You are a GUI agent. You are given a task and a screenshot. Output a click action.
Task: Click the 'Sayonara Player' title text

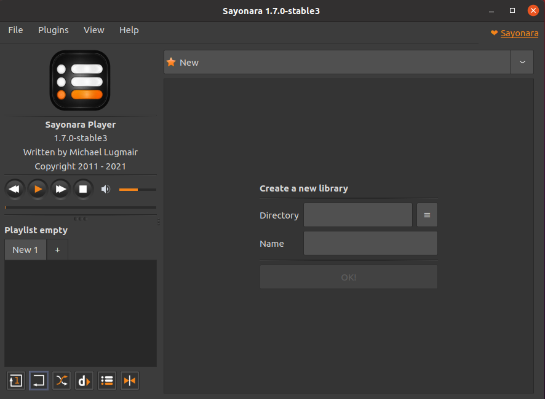coord(81,125)
